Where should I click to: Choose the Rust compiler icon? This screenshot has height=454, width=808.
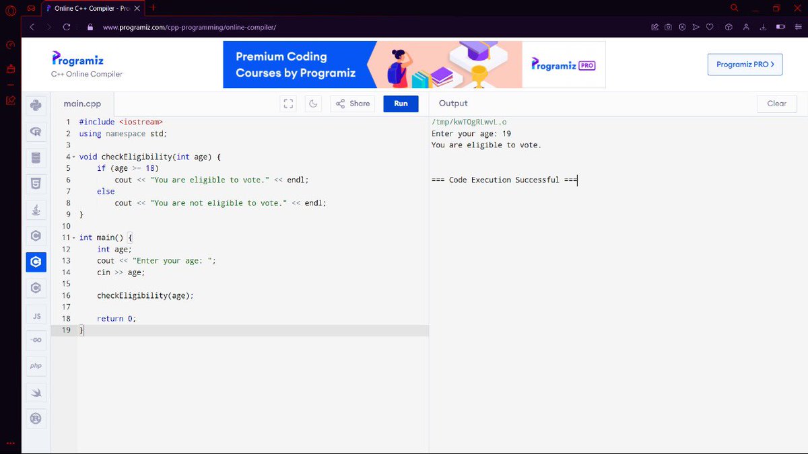[x=36, y=418]
